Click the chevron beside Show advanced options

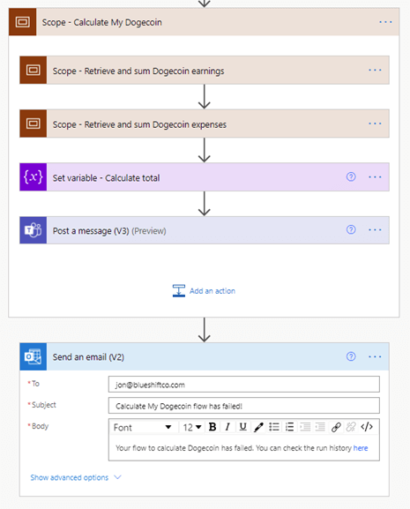[117, 477]
